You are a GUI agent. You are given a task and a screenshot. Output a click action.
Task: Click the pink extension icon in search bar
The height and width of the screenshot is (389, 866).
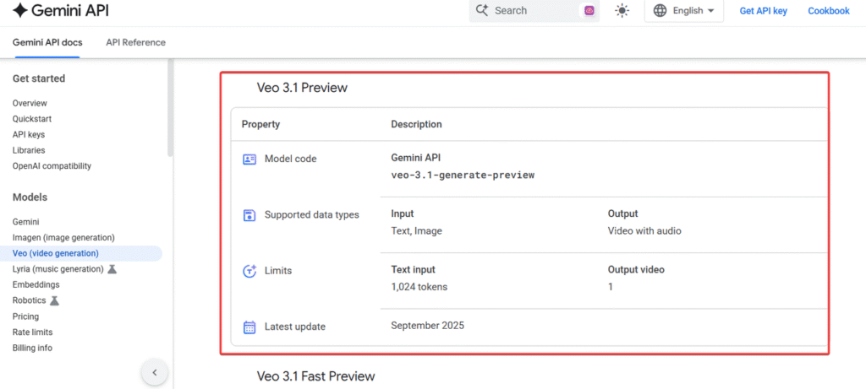coord(589,11)
